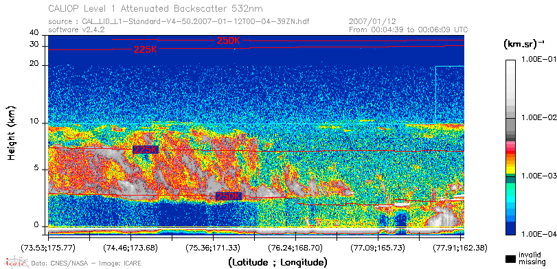
Task: Click the 'From 00:04:39 to 00:06:09 UTC' text
Action: point(409,30)
